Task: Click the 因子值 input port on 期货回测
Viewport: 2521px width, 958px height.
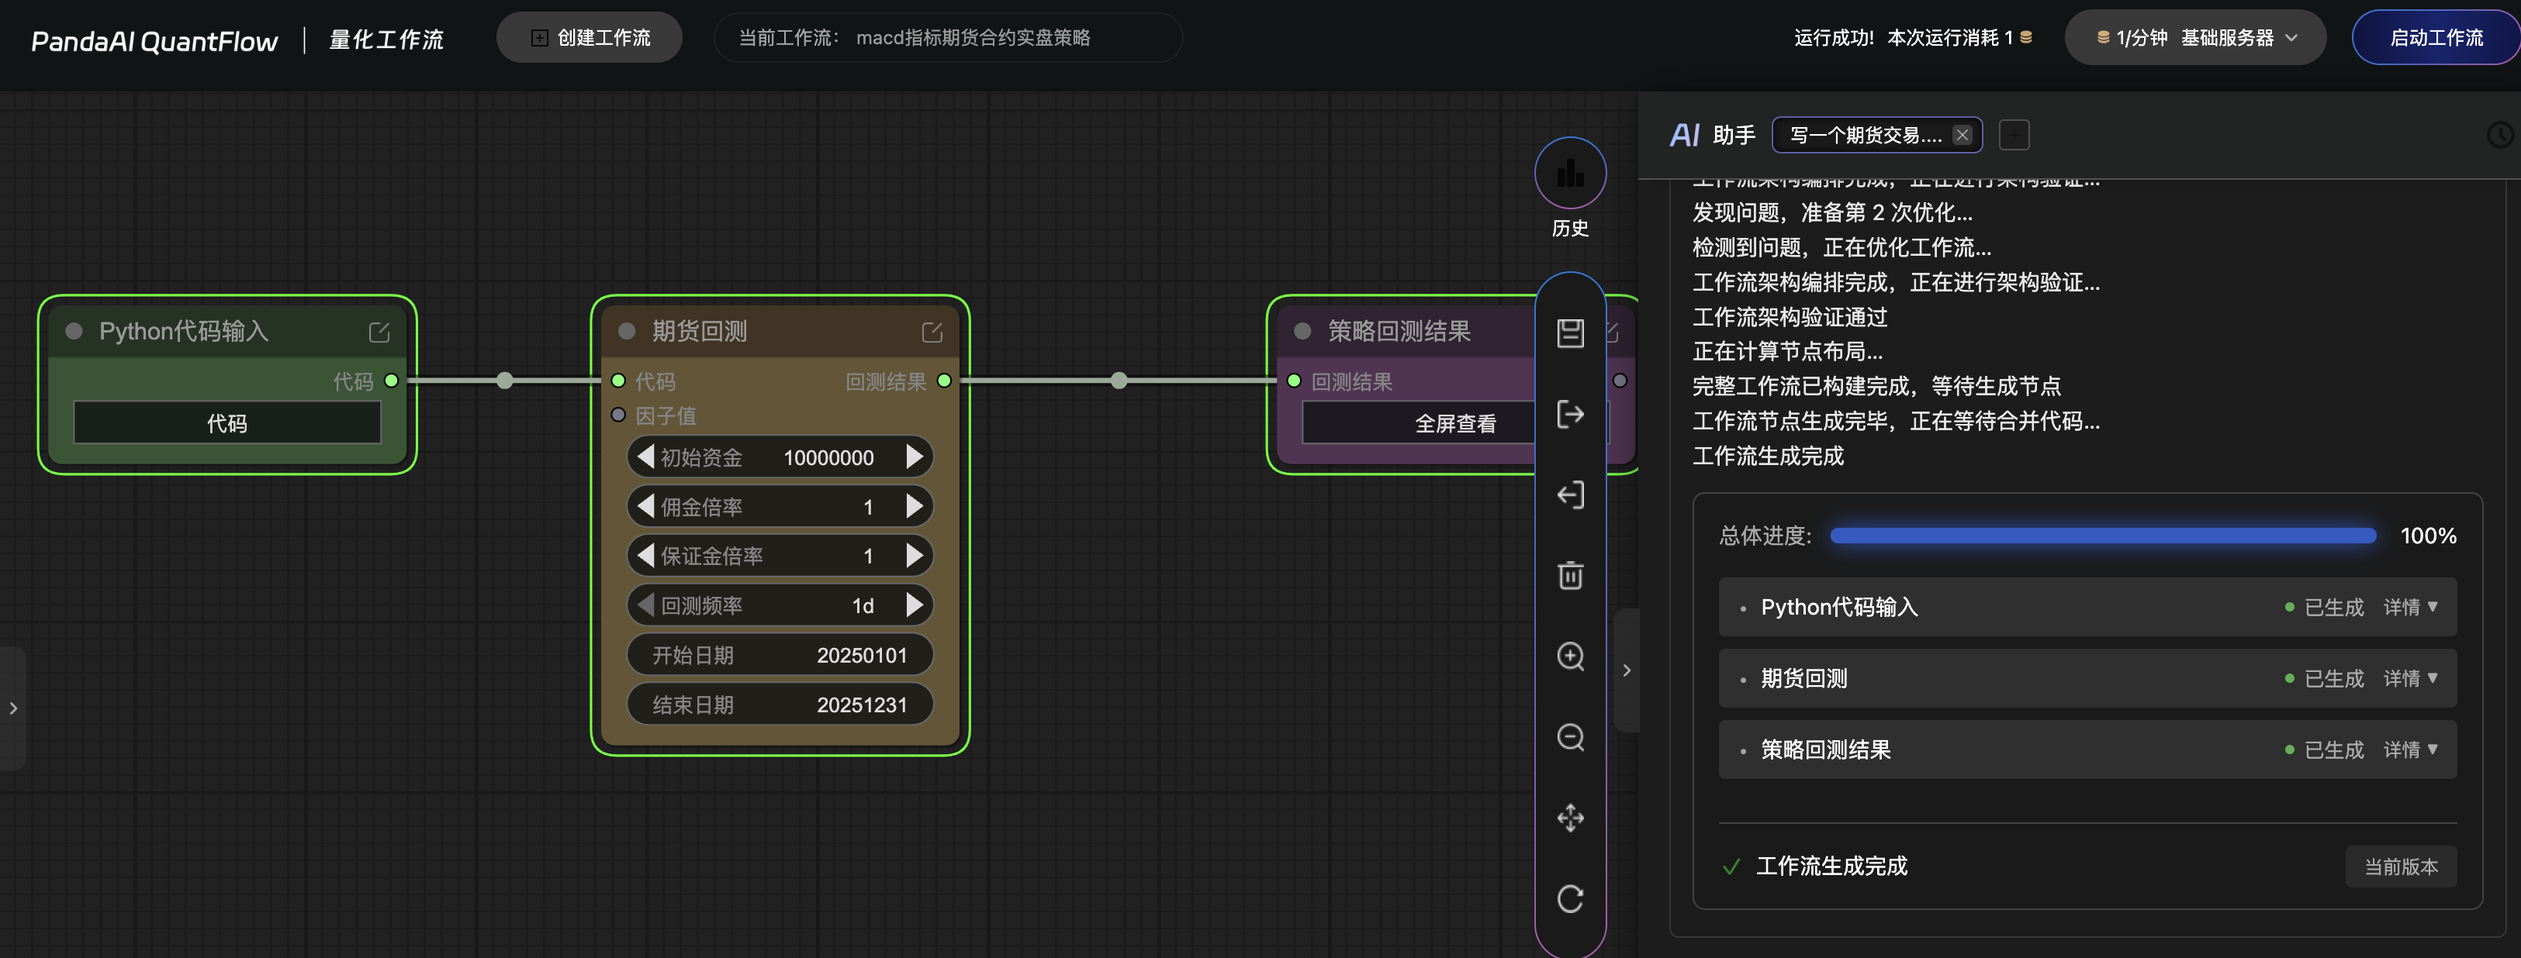Action: [x=618, y=415]
